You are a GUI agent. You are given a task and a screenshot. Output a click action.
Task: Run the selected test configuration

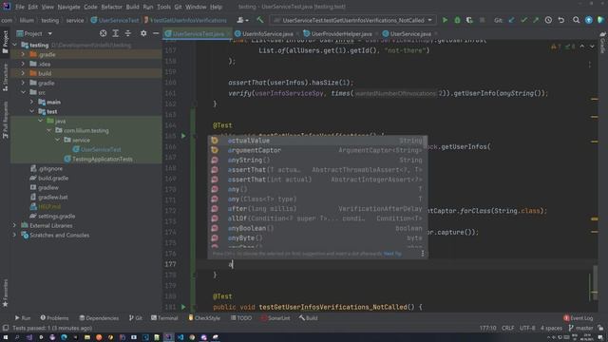click(x=445, y=20)
